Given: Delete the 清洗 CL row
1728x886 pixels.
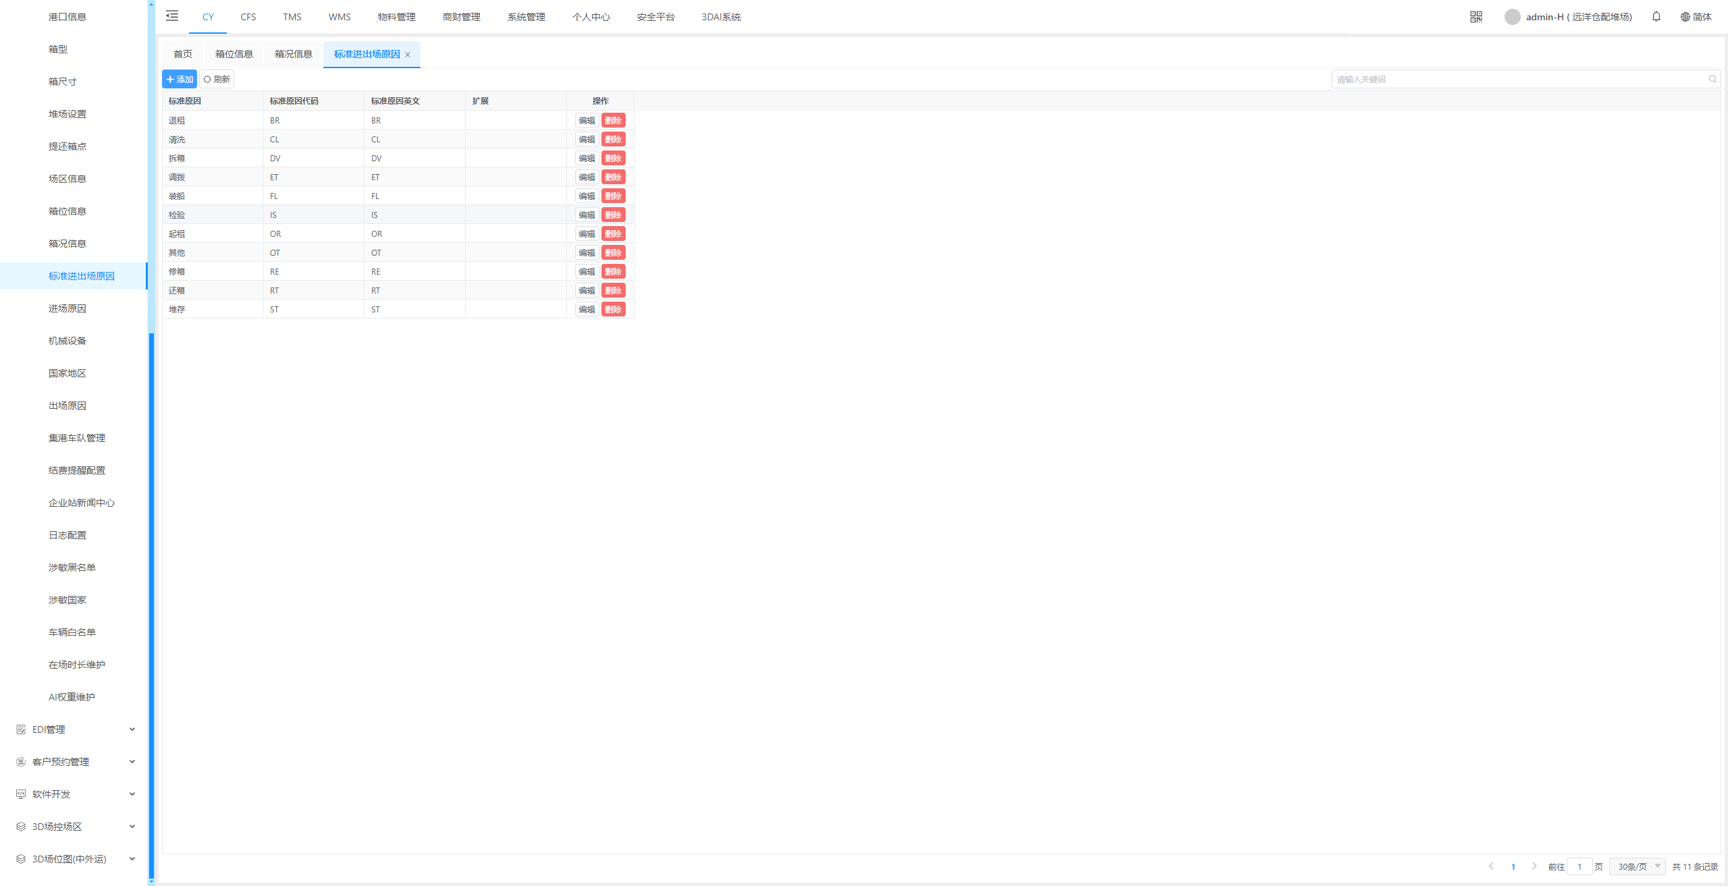Looking at the screenshot, I should [x=613, y=140].
